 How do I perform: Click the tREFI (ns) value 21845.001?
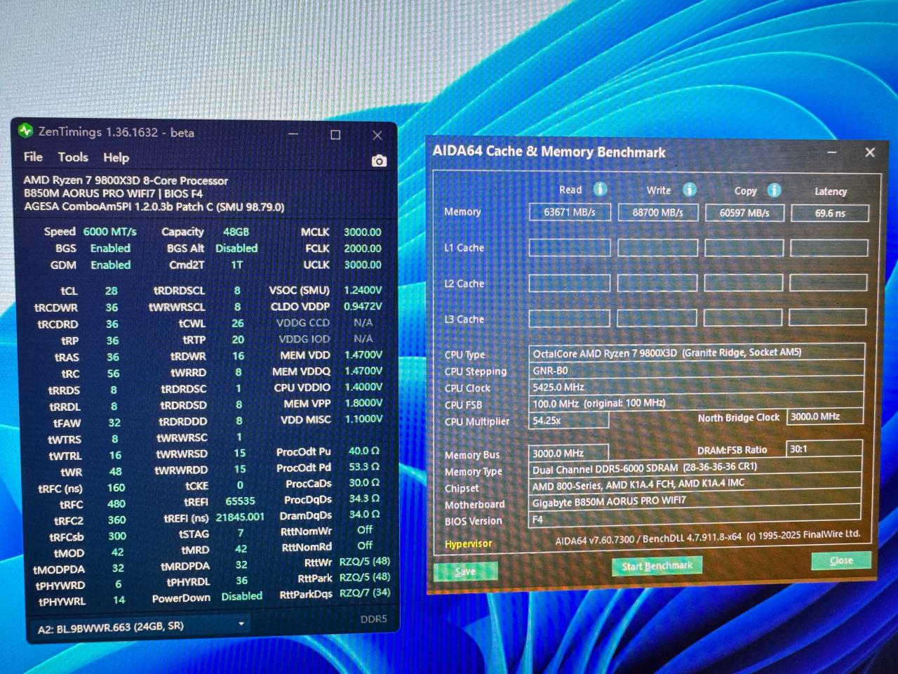pyautogui.click(x=240, y=517)
